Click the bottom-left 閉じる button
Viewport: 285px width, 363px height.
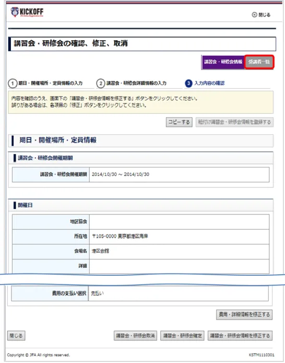pos(16,336)
